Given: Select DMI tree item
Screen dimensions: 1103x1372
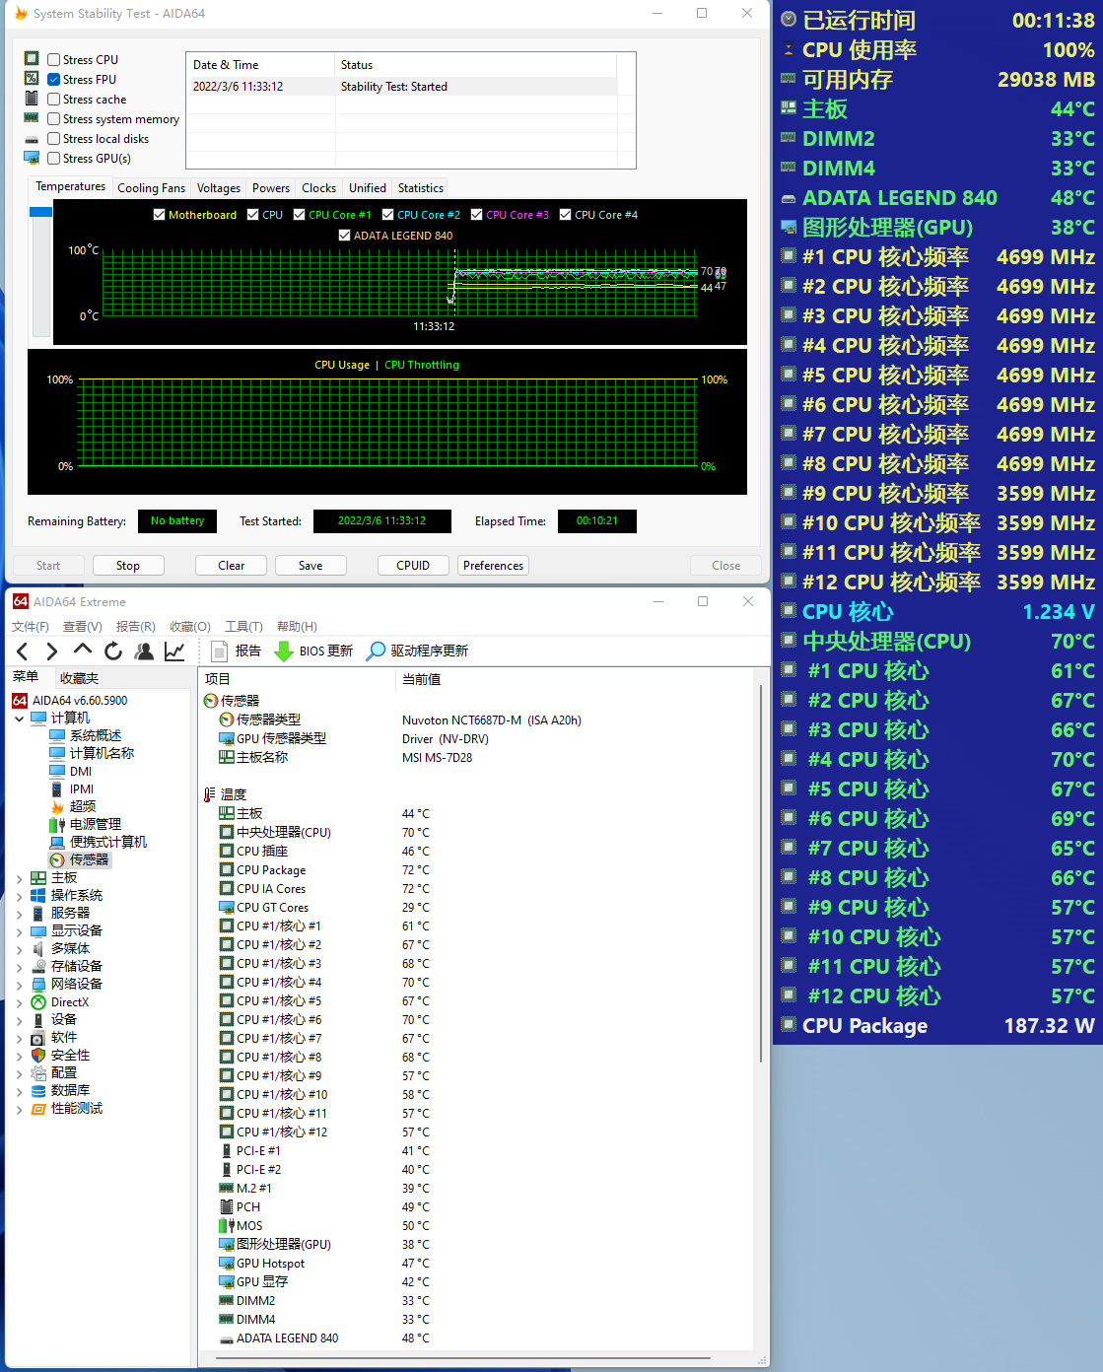Looking at the screenshot, I should [x=81, y=771].
